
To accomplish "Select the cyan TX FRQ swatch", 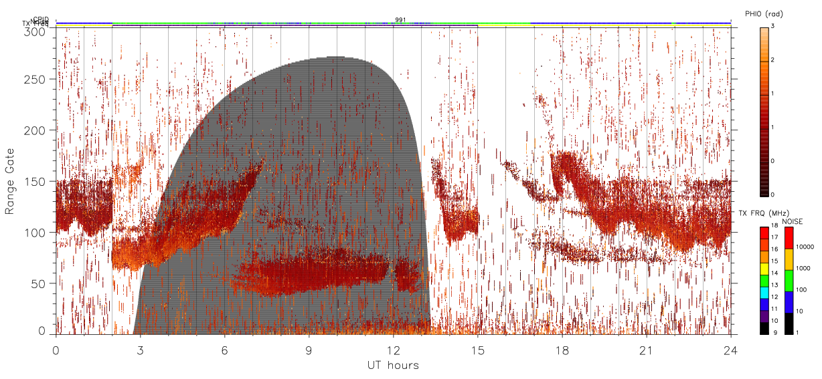I will pyautogui.click(x=764, y=293).
